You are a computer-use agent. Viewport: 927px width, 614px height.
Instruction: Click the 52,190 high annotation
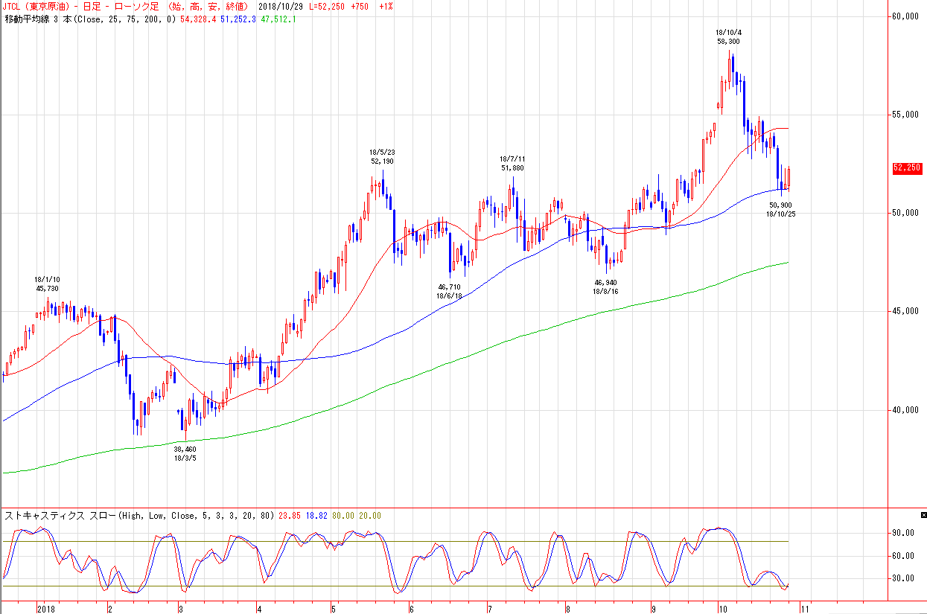(382, 161)
